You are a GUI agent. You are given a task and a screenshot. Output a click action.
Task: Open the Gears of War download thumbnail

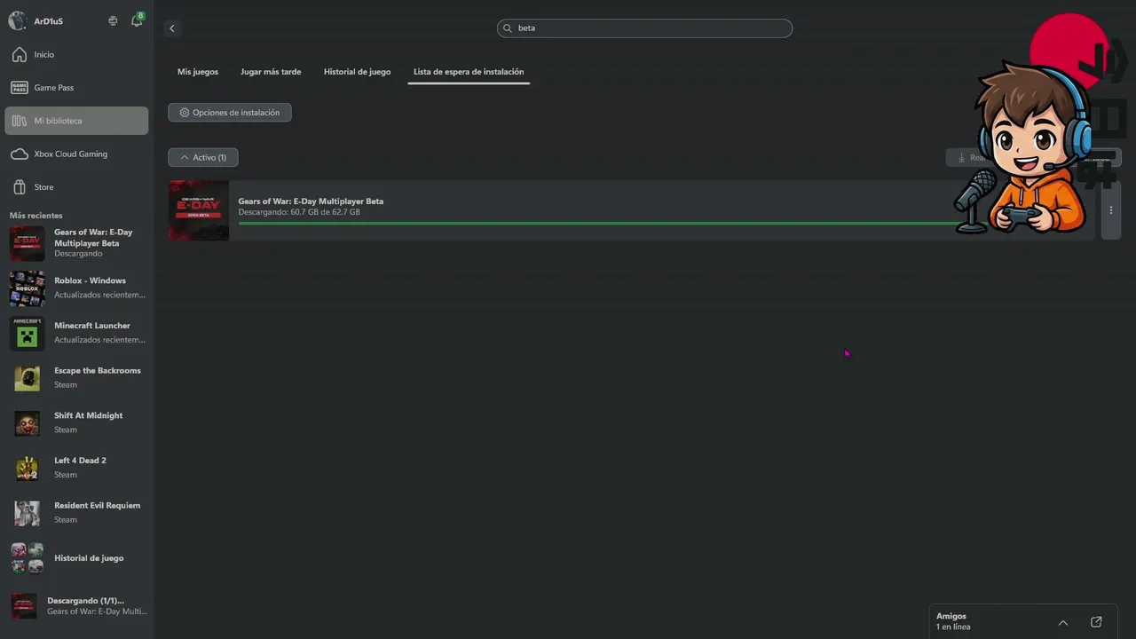[x=199, y=210]
